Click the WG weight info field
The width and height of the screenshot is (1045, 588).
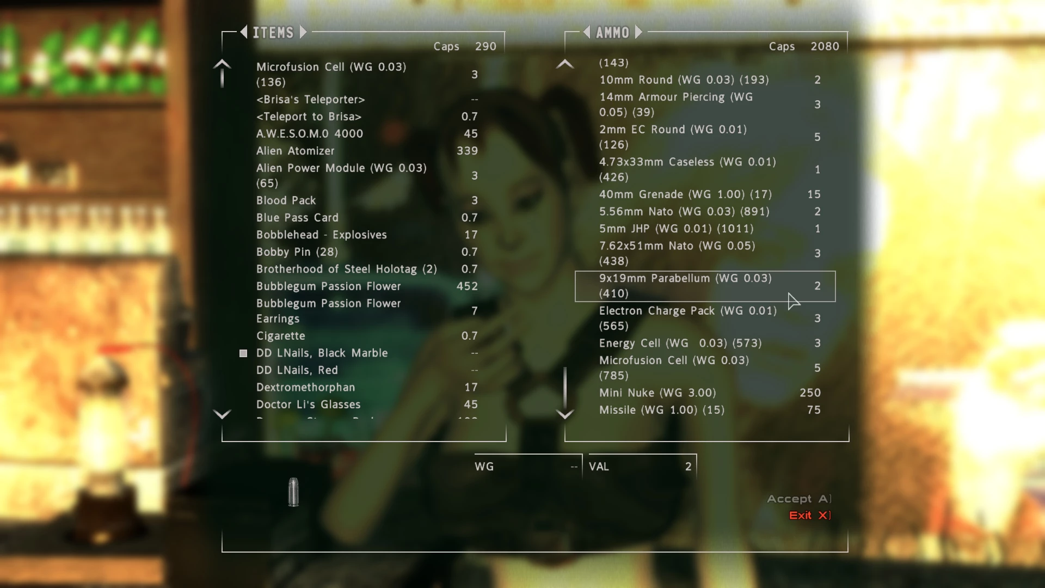(528, 467)
